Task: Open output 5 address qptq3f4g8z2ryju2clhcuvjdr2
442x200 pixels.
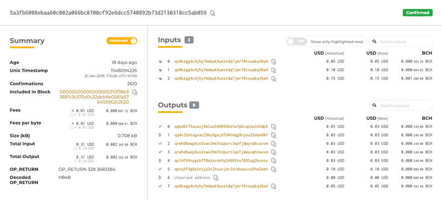Action: pyautogui.click(x=221, y=169)
